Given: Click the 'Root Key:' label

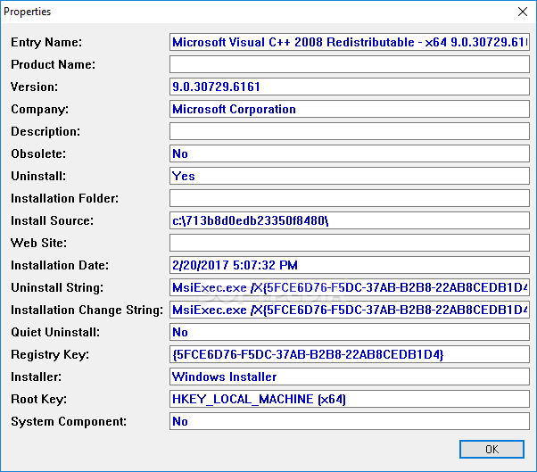Looking at the screenshot, I should coord(38,400).
